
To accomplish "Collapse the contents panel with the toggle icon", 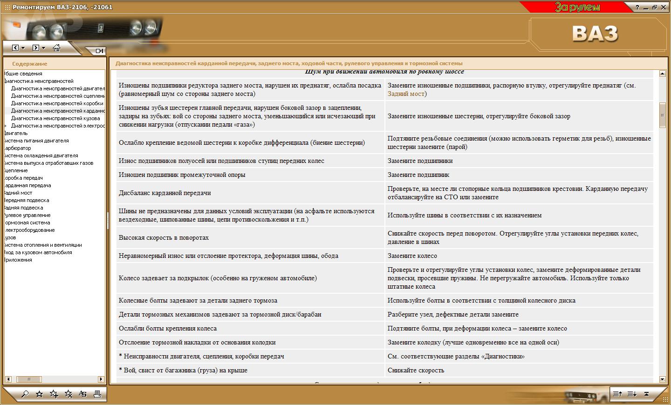I will (x=99, y=51).
